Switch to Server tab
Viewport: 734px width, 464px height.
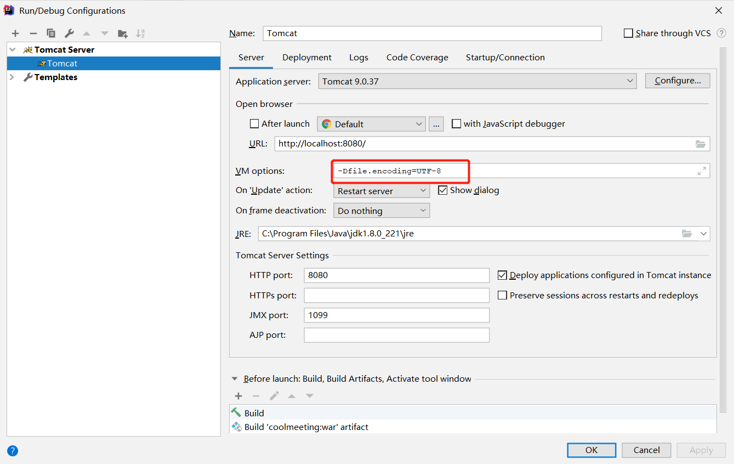pos(251,58)
